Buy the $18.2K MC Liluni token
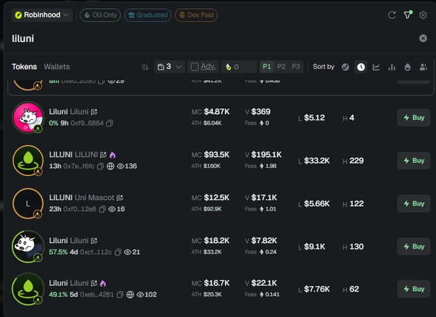Viewport: 436px width, 317px height. (414, 246)
